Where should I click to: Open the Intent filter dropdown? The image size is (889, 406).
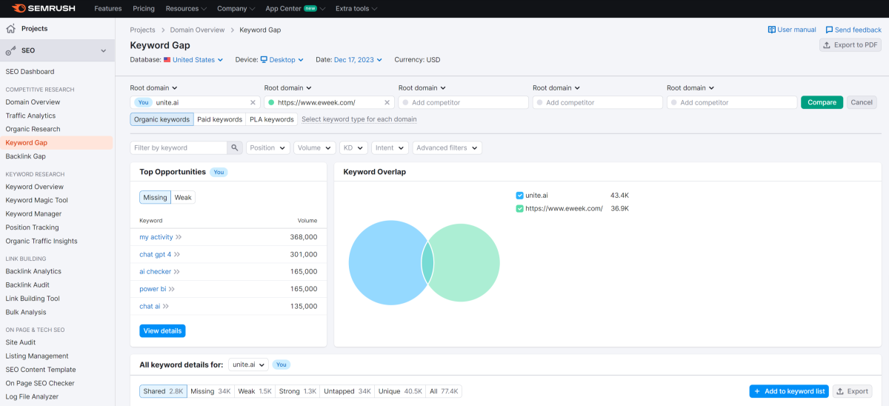click(x=390, y=148)
